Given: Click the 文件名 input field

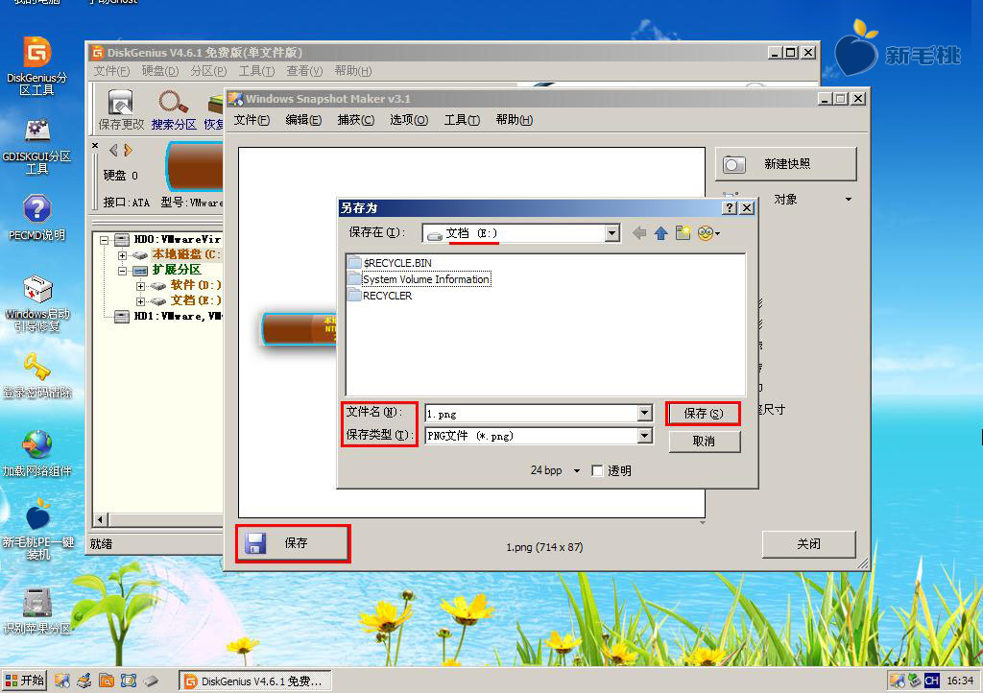Looking at the screenshot, I should pos(532,414).
